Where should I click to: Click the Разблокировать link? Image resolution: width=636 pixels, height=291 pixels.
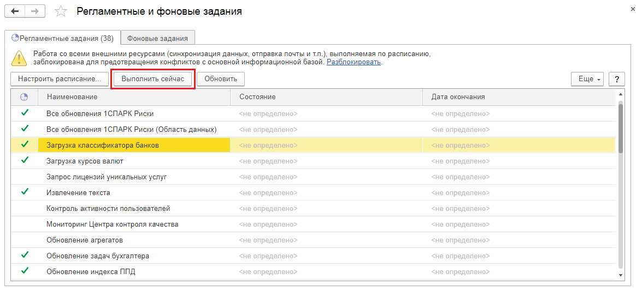click(x=354, y=62)
